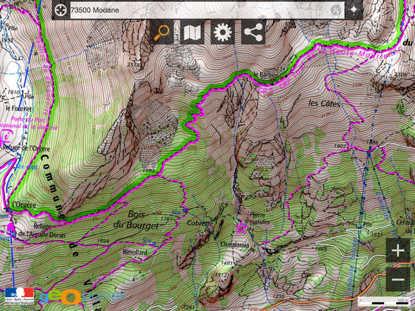The height and width of the screenshot is (311, 415).
Task: Open settings via the gear icon
Action: click(x=223, y=32)
